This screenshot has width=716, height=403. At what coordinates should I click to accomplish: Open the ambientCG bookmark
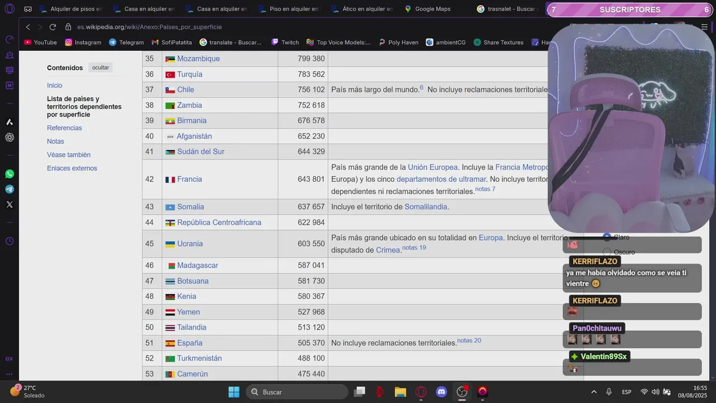point(446,43)
